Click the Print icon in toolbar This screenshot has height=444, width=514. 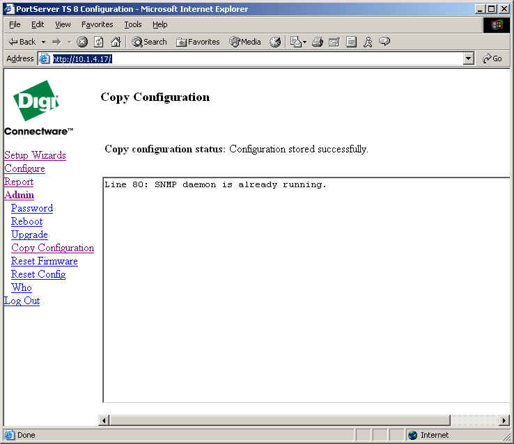coord(318,42)
